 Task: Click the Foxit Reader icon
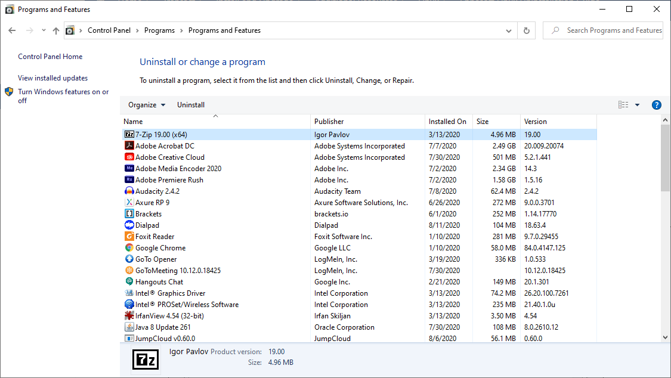[x=129, y=237]
